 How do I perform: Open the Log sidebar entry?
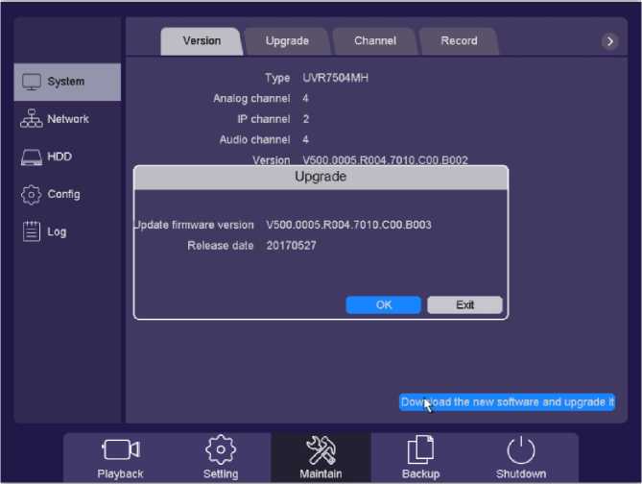(x=31, y=231)
